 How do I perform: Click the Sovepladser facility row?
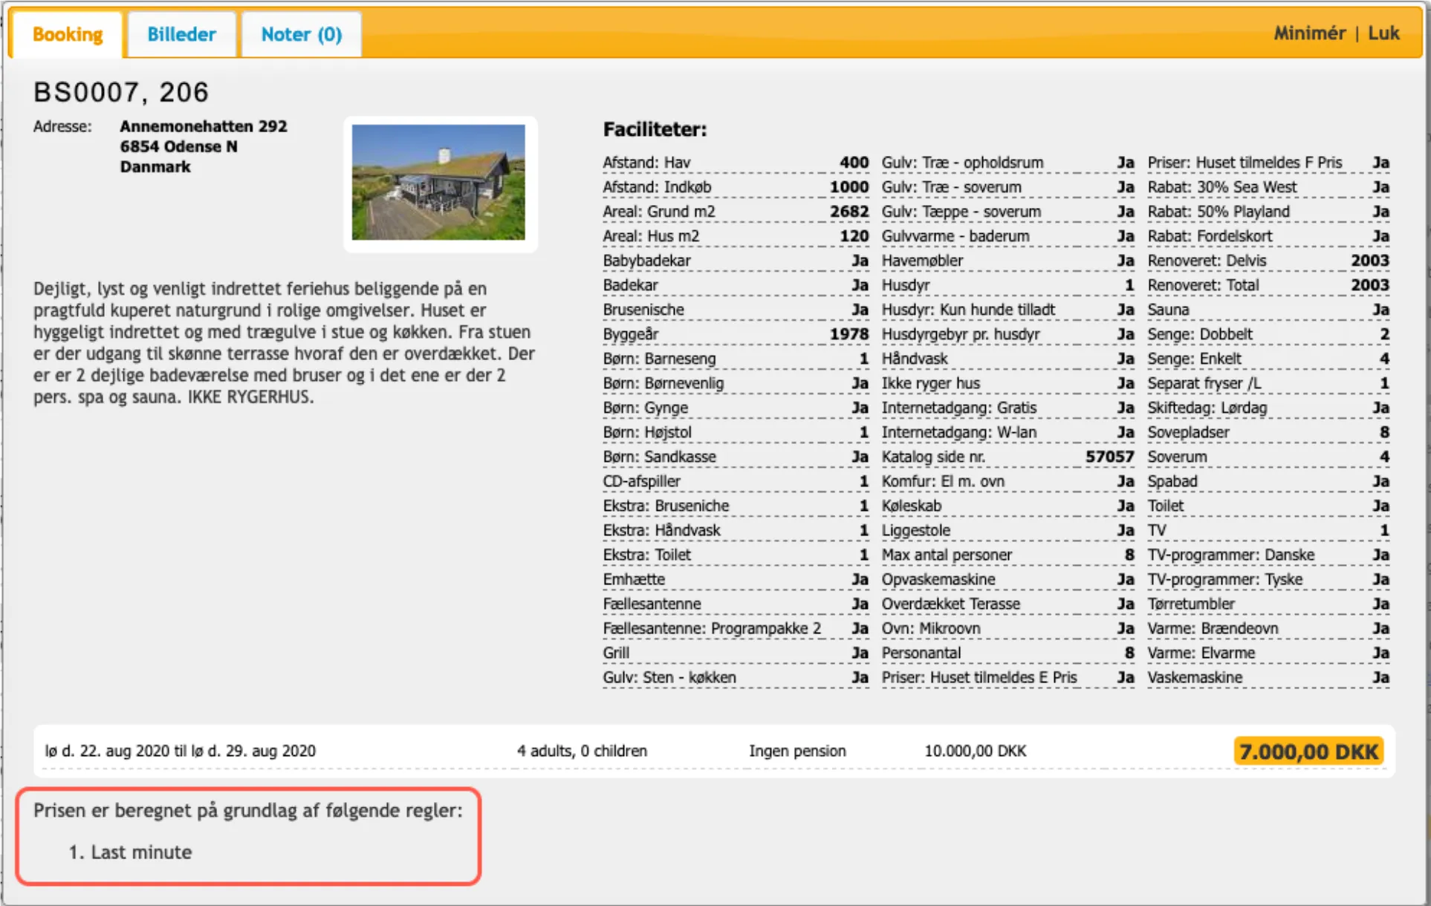pos(1267,432)
